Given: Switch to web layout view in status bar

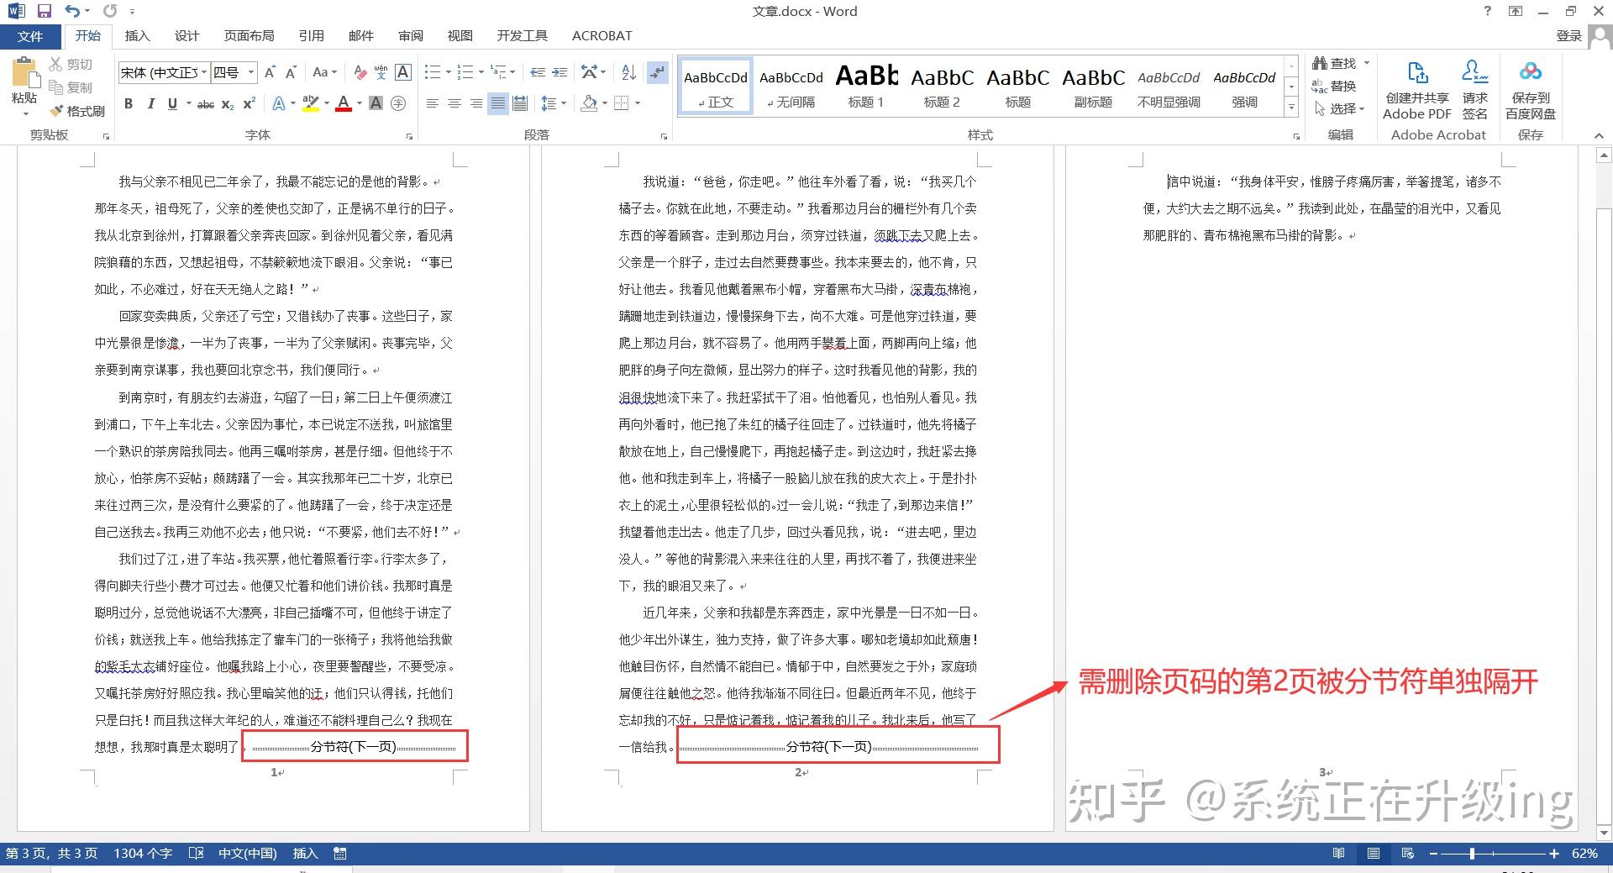Looking at the screenshot, I should [1408, 854].
